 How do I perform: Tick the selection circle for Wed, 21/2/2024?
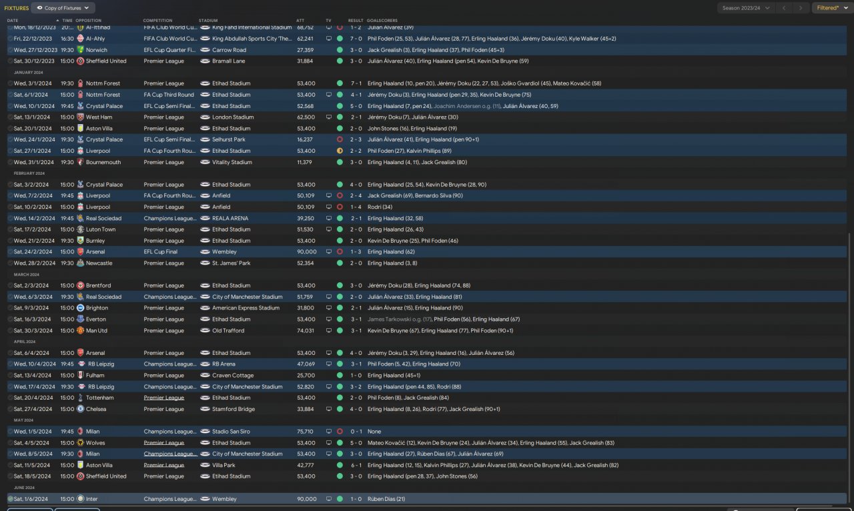[x=10, y=241]
